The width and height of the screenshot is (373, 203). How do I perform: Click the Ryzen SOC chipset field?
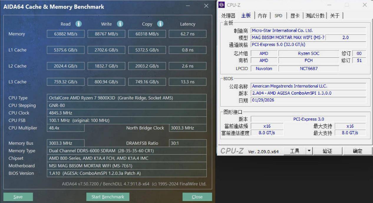point(308,53)
